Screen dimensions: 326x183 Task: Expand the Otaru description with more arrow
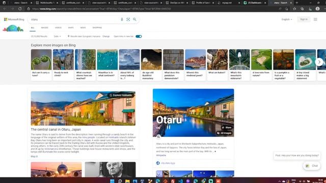pos(215,151)
